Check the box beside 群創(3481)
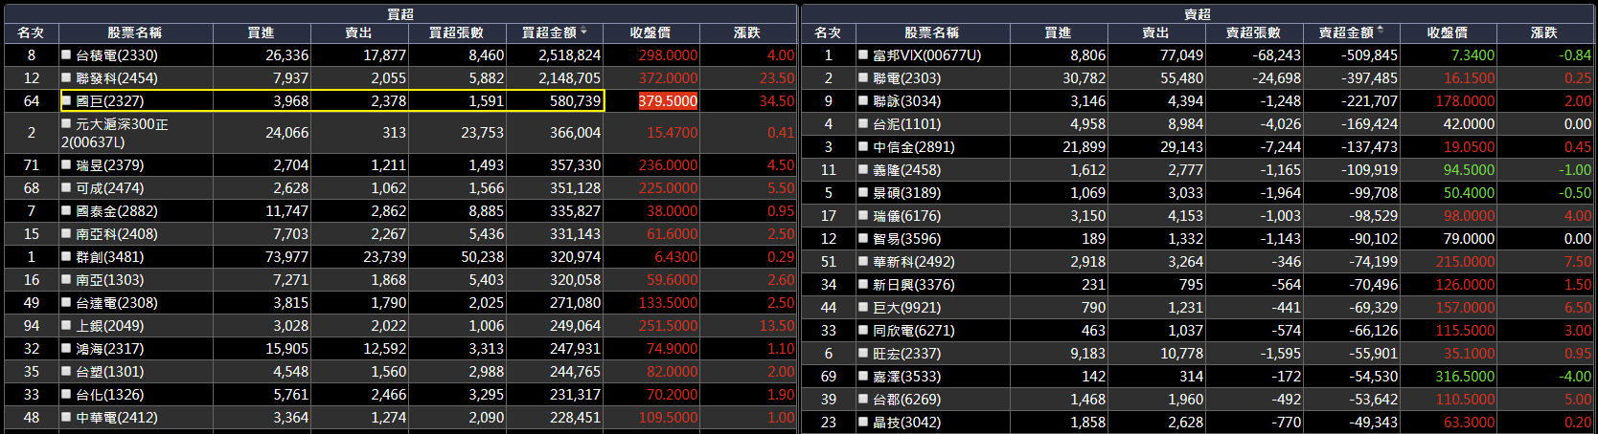Viewport: 1598px width, 434px height. point(66,257)
